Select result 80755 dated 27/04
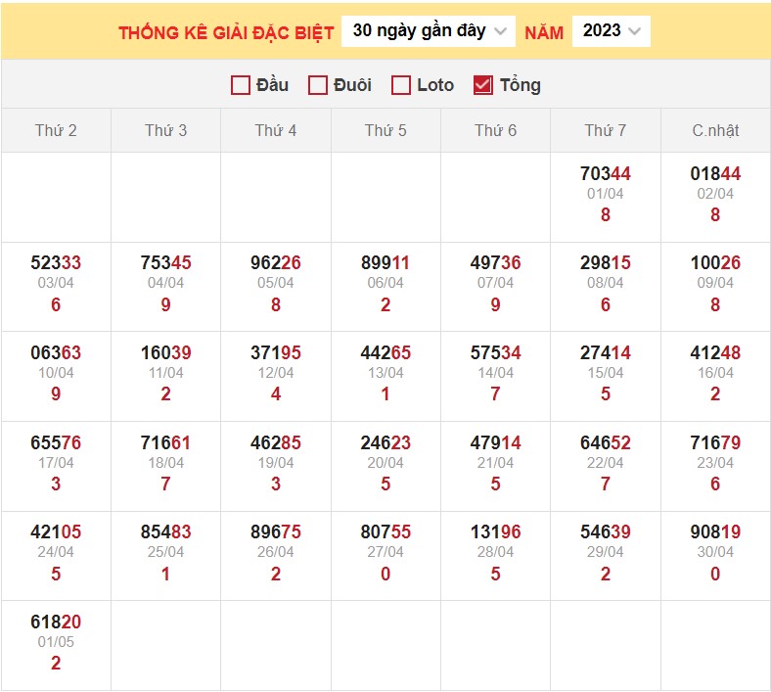 (385, 533)
